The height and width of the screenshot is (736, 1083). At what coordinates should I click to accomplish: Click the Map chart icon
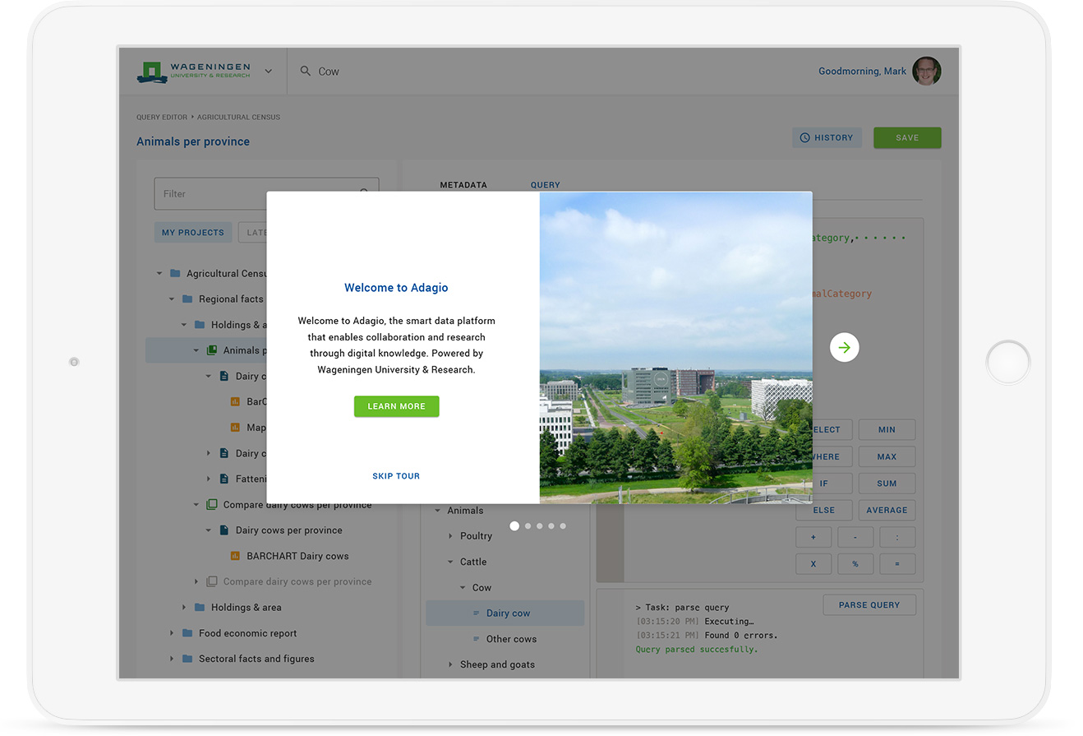coord(235,428)
